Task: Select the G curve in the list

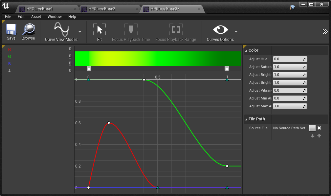Action: click(x=9, y=56)
